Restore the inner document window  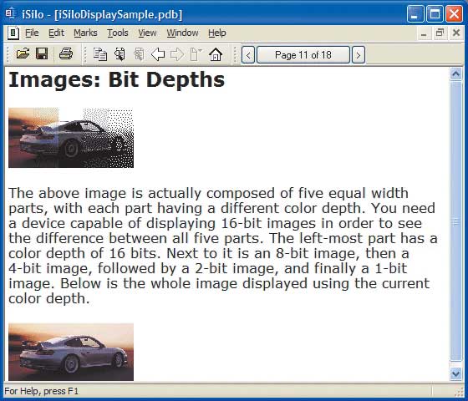440,33
